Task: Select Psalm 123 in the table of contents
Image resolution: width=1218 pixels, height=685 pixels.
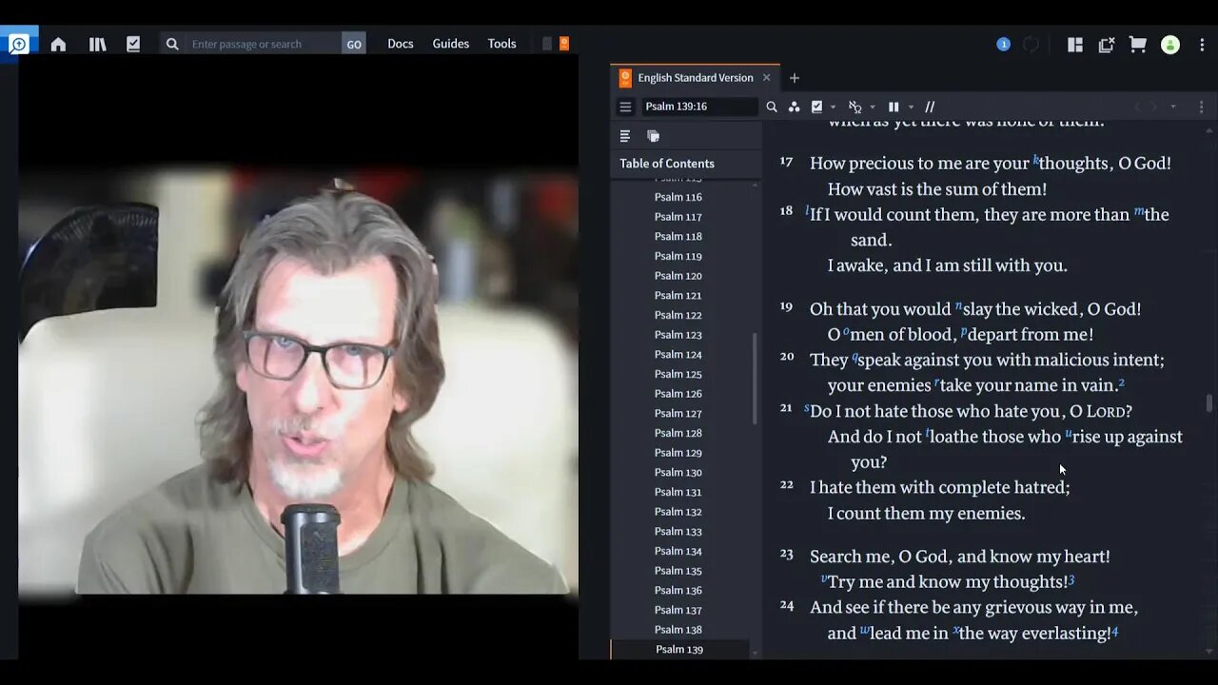Action: (678, 335)
